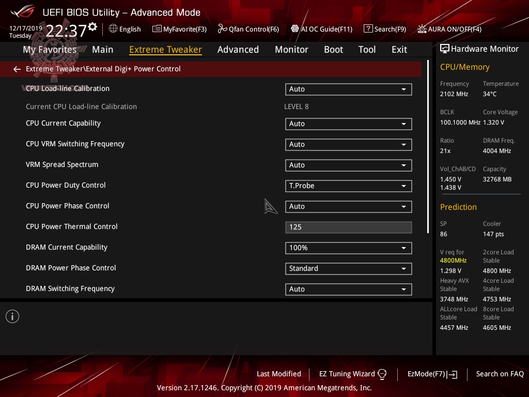Go back using the left arrow icon
Screen dimensions: 529x397
17,69
